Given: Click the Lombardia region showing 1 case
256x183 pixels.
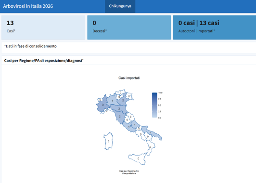Looking at the screenshot, I should 113,100.
